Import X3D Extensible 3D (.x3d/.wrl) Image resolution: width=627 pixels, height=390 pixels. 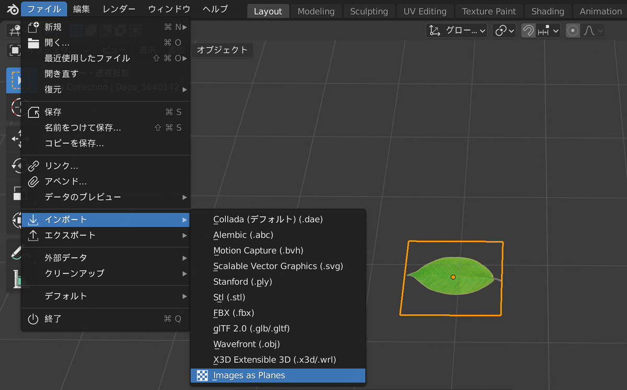278,360
